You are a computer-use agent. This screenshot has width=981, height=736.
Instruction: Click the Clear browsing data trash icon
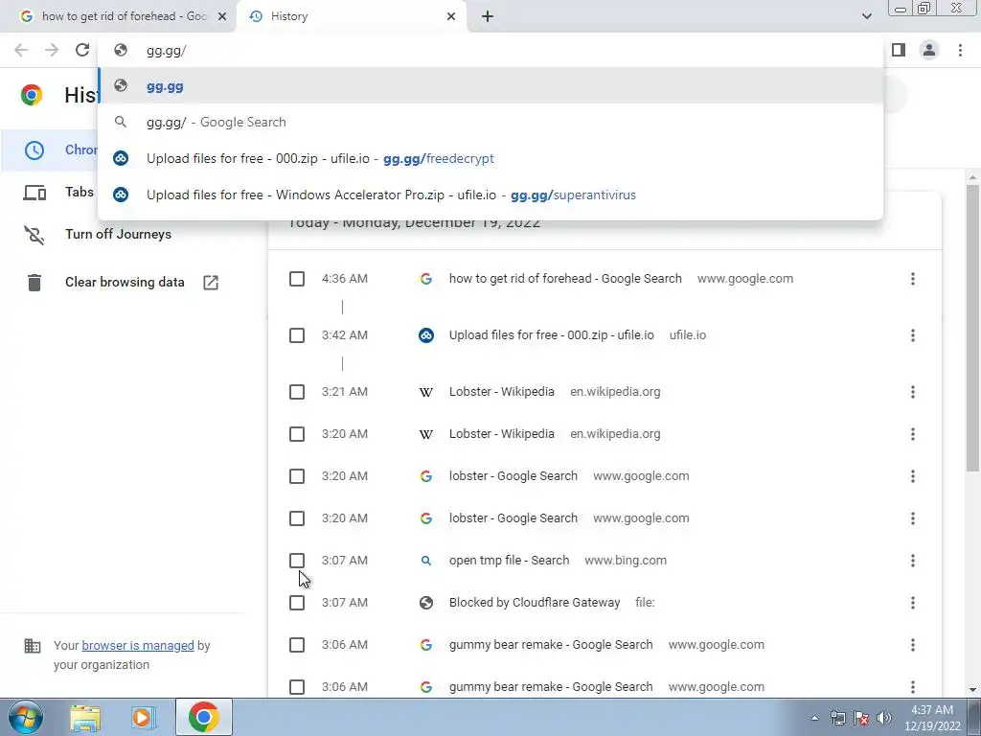pos(34,283)
